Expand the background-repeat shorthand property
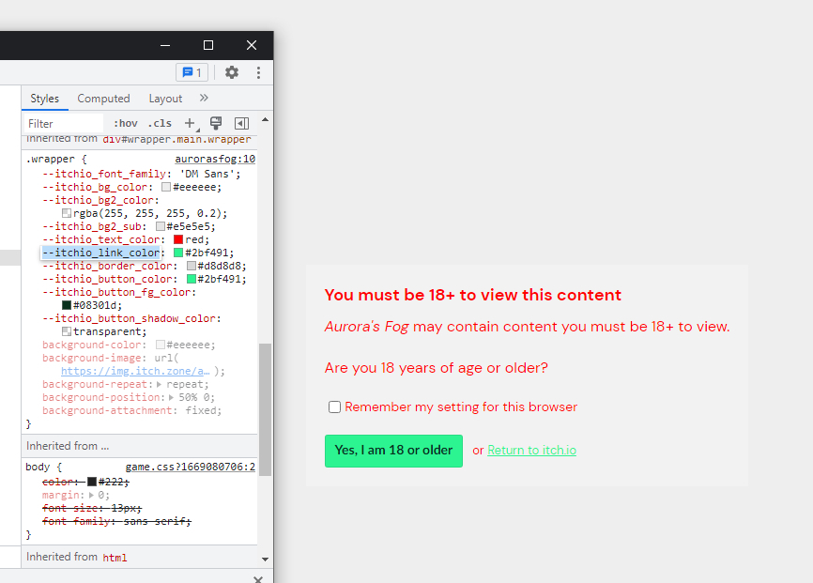 point(159,384)
